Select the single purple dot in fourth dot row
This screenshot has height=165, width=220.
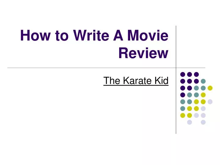[x=182, y=95]
